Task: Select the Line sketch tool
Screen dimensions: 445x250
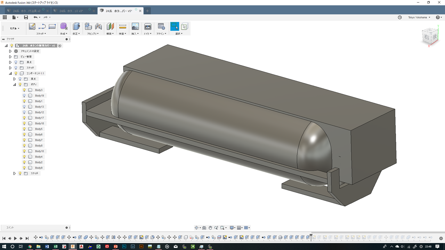Action: (x=42, y=26)
